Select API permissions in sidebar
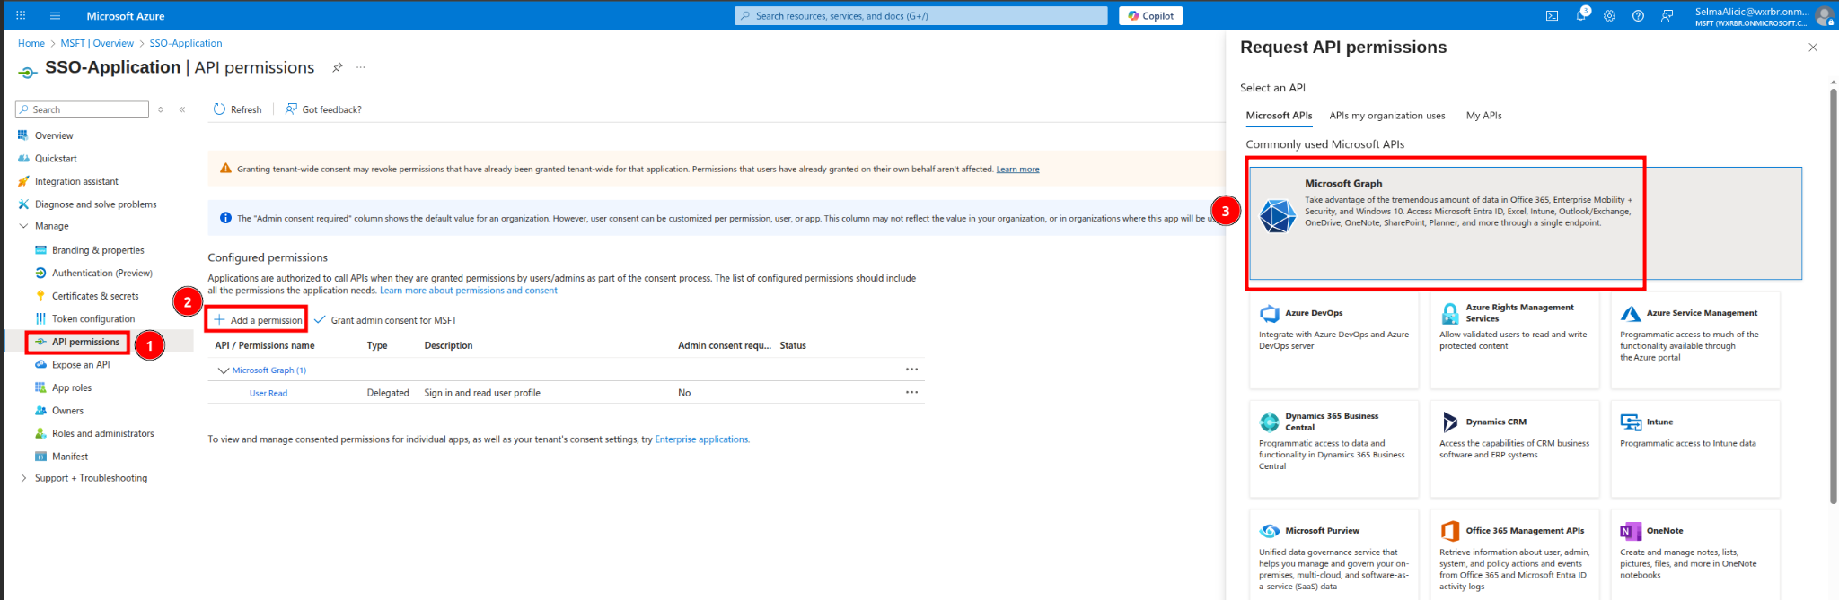The height and width of the screenshot is (600, 1839). (85, 342)
